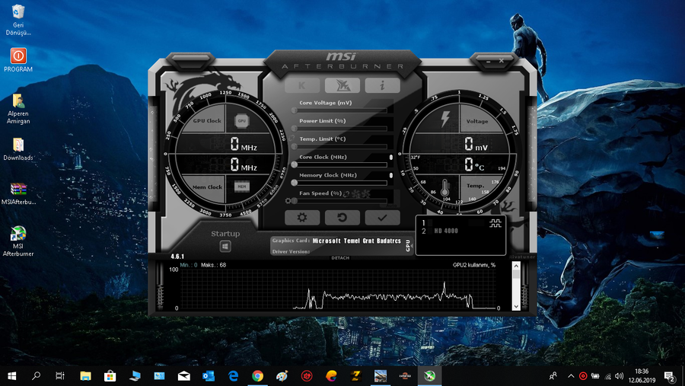Toggle the link icon beside Temp. Limit
Viewport: 685px width, 386px height.
(x=292, y=139)
